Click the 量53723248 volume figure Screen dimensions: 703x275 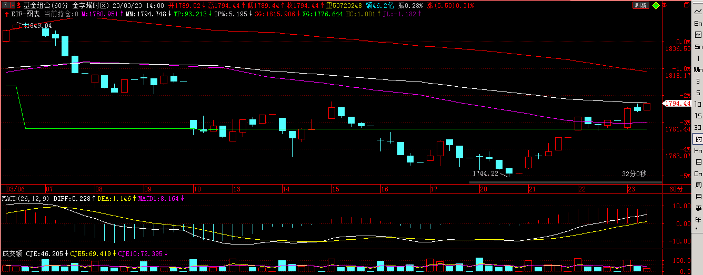coord(344,5)
